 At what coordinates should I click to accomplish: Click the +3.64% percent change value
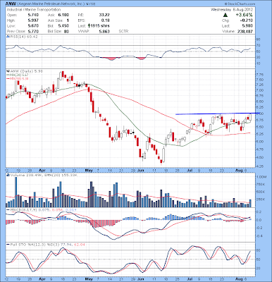coord(245,15)
